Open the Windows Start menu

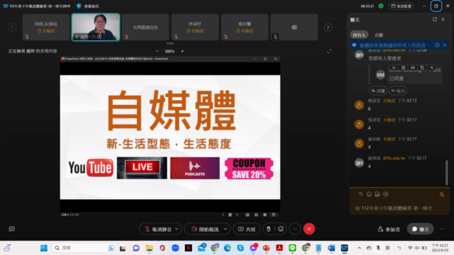click(x=44, y=248)
